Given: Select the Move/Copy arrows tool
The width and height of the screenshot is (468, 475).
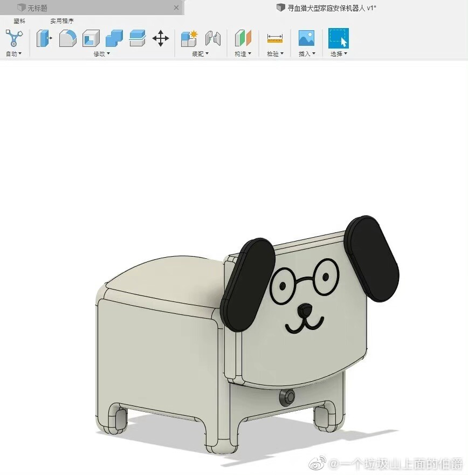Looking at the screenshot, I should point(161,38).
